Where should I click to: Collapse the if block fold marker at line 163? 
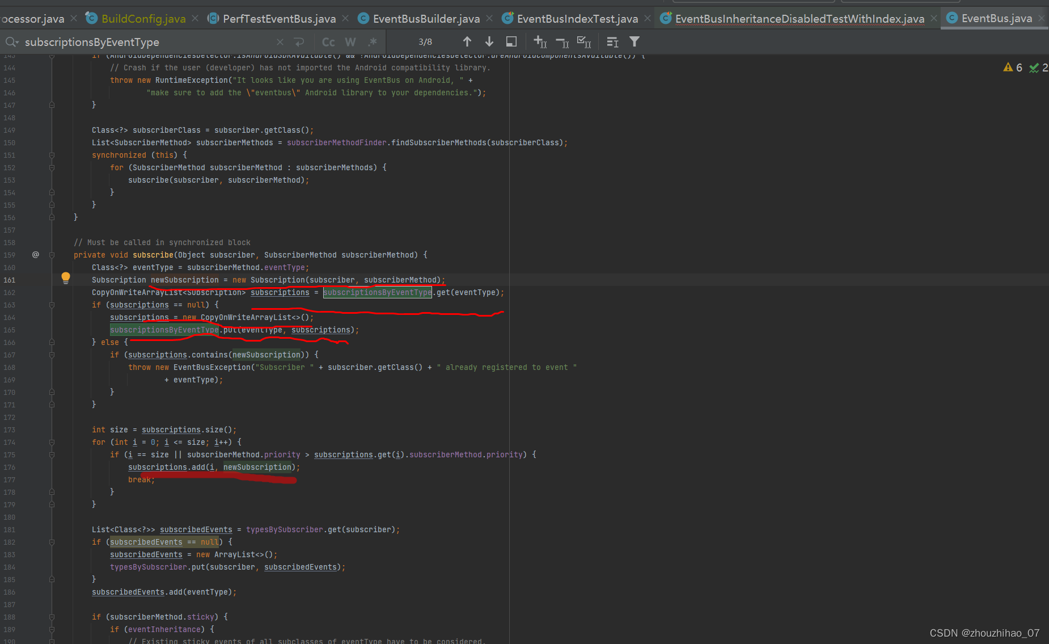point(52,305)
